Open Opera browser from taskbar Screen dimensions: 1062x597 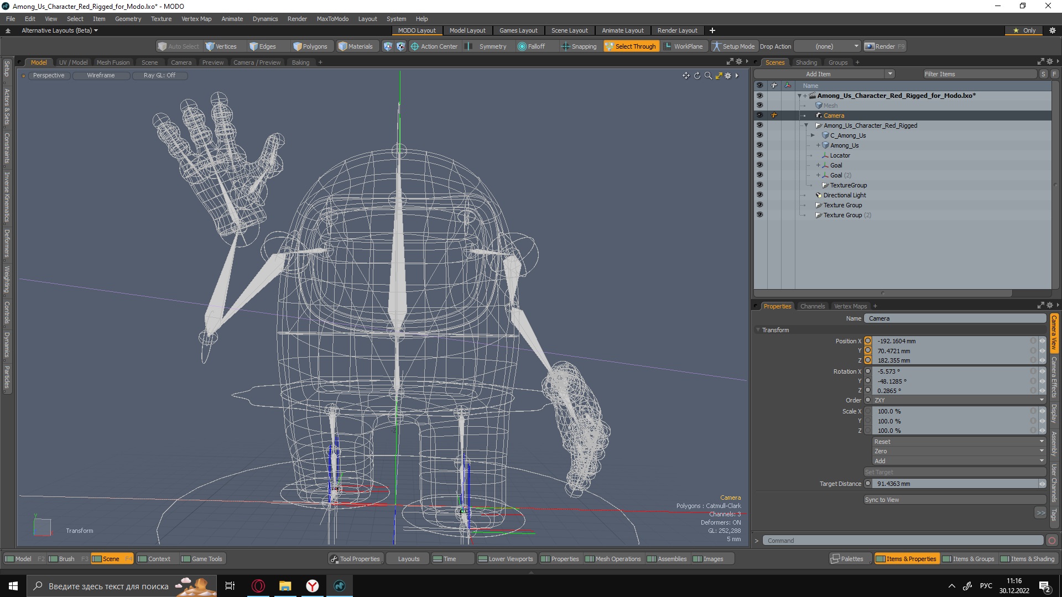pos(258,586)
